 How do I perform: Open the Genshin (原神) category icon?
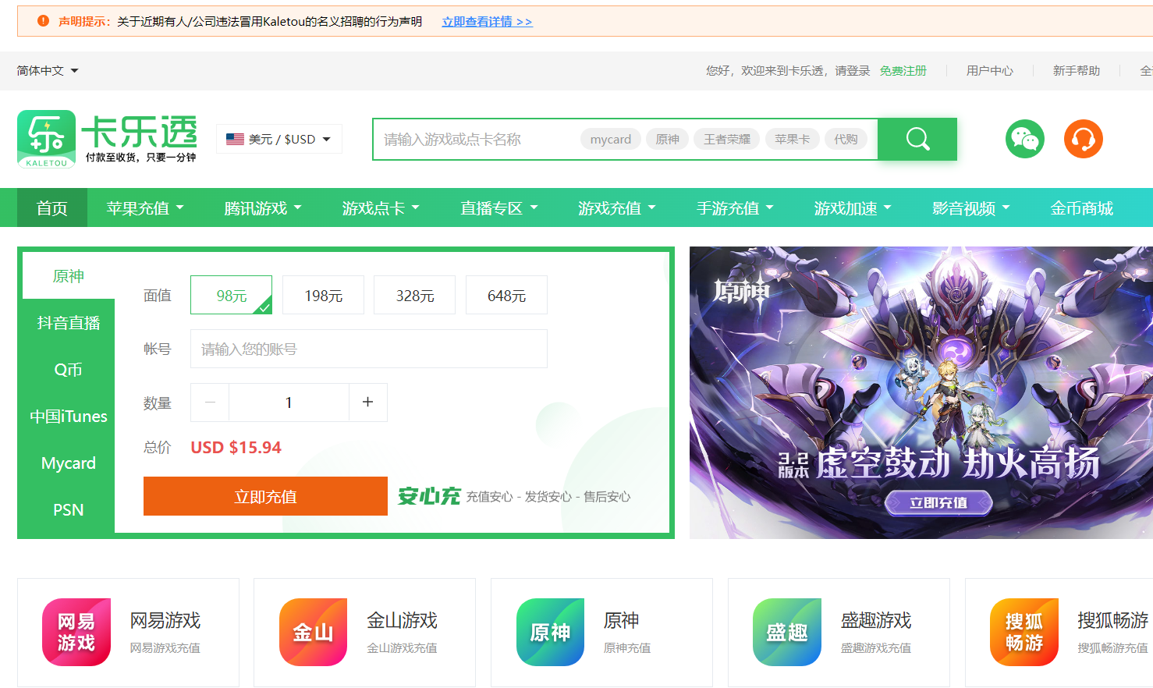pos(551,632)
